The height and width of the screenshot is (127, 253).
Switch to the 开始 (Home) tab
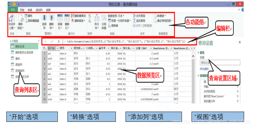[22, 10]
